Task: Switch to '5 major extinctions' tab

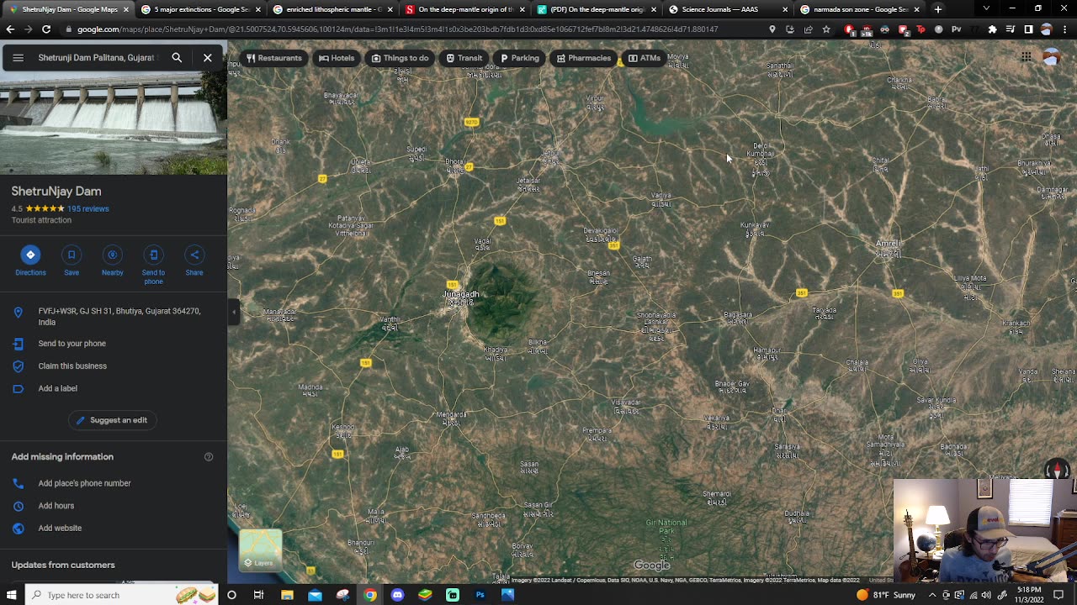Action: click(200, 9)
